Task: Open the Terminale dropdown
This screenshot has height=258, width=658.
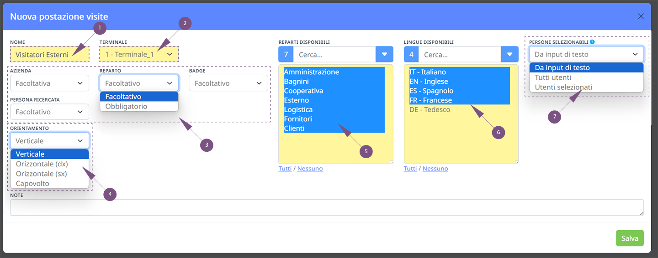Action: (x=139, y=54)
